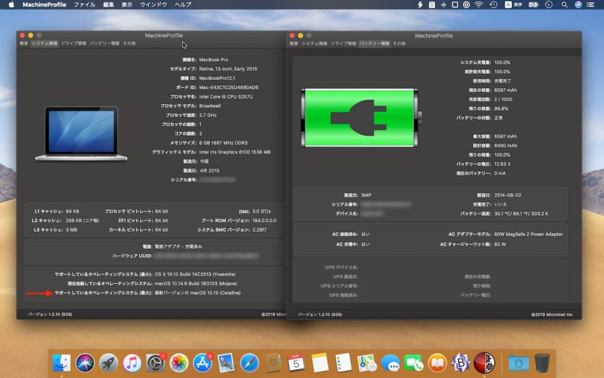Open Maps app in the Dock
The image size is (604, 378).
click(367, 363)
